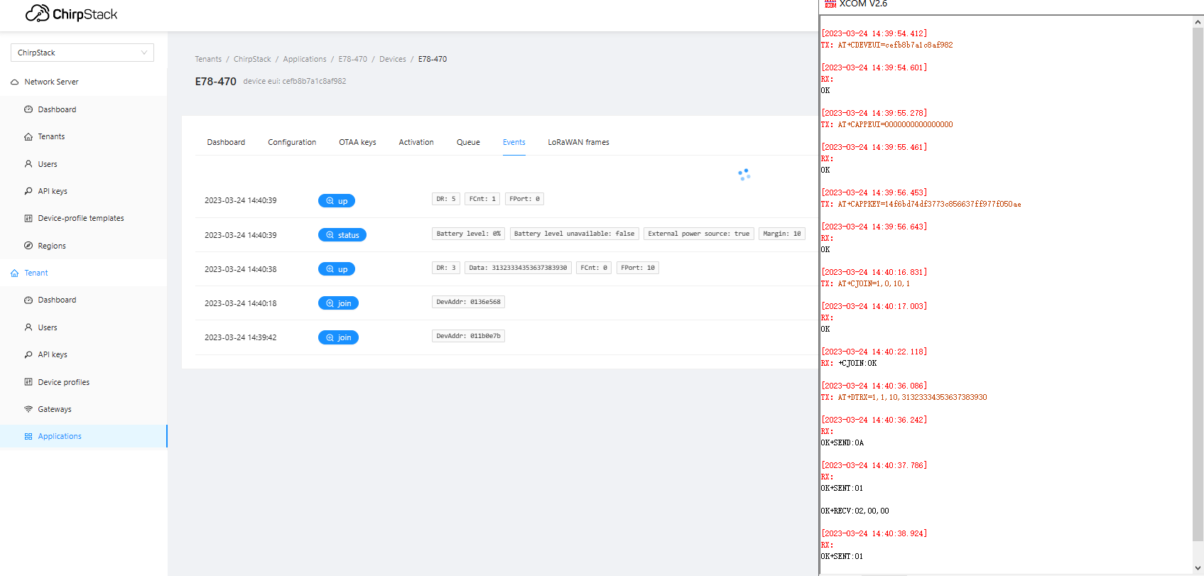This screenshot has height=576, width=1204.
Task: Open the status event details
Action: coord(342,235)
